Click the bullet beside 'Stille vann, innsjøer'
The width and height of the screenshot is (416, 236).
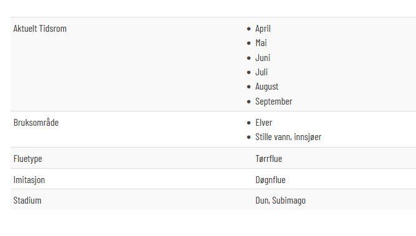(x=249, y=137)
